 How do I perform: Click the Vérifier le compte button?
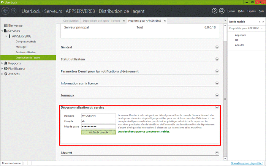tap(98, 132)
